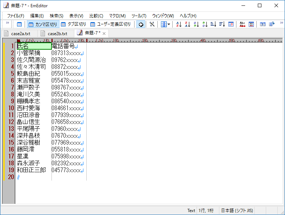Viewport: 285px width, 215px height.
Task: Sort numbers smallest to largest
Action: pos(196,24)
